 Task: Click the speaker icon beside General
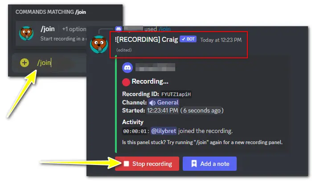(152, 103)
